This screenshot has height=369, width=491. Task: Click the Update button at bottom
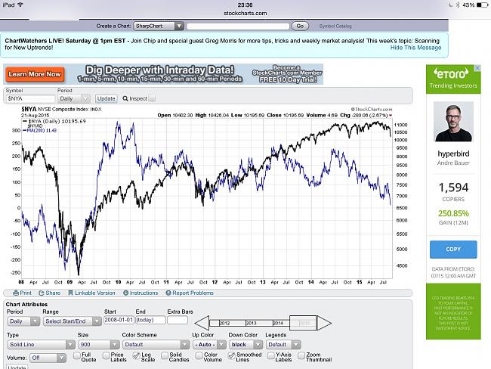click(x=17, y=367)
